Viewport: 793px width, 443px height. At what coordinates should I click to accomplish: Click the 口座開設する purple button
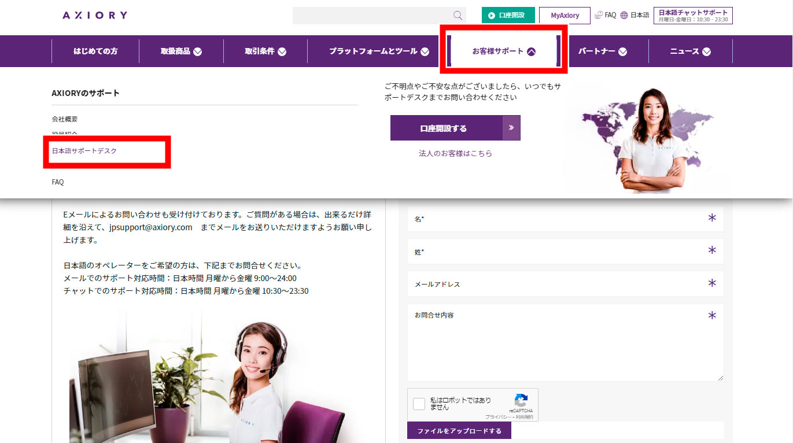coord(455,128)
